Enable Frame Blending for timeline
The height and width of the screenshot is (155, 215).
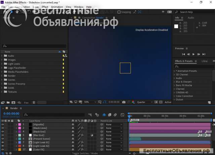tap(110, 115)
